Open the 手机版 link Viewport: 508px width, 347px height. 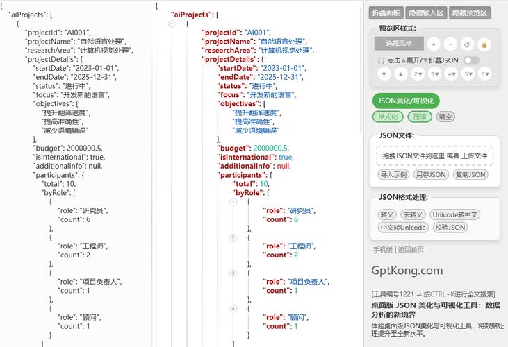pyautogui.click(x=383, y=250)
